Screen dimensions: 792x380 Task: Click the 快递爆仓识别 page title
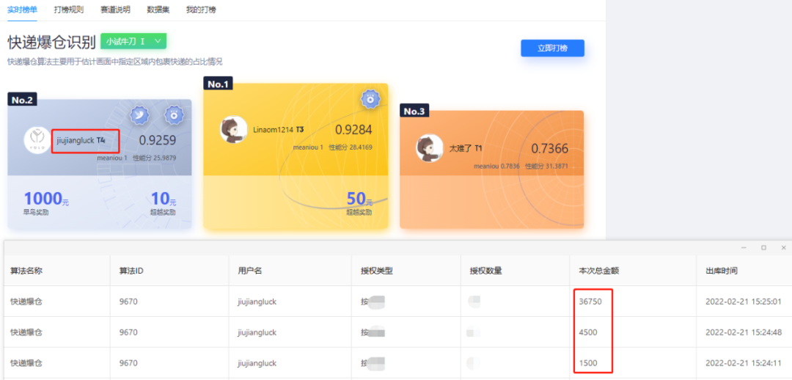coord(51,43)
